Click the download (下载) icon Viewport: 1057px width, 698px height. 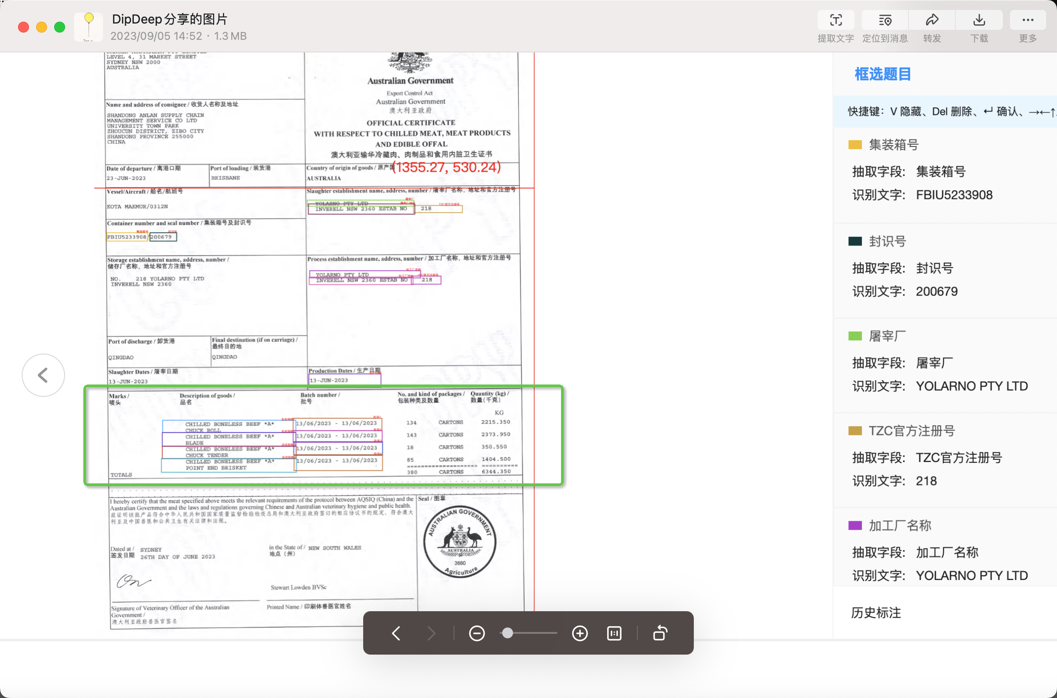[979, 21]
